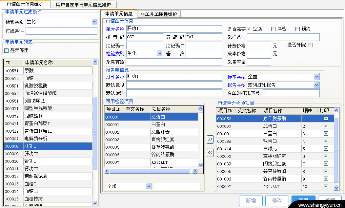345x208 pixels.
Task: Click the 五笔码 field containing EAI
Action: point(204,37)
